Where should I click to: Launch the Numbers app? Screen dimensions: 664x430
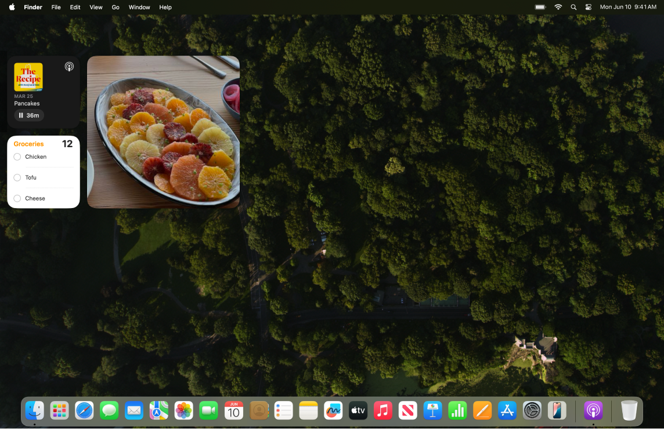click(x=457, y=410)
